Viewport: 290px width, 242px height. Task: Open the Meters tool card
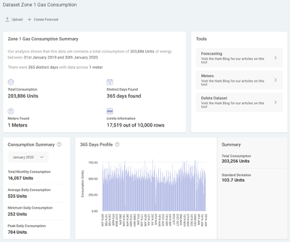tap(239, 80)
